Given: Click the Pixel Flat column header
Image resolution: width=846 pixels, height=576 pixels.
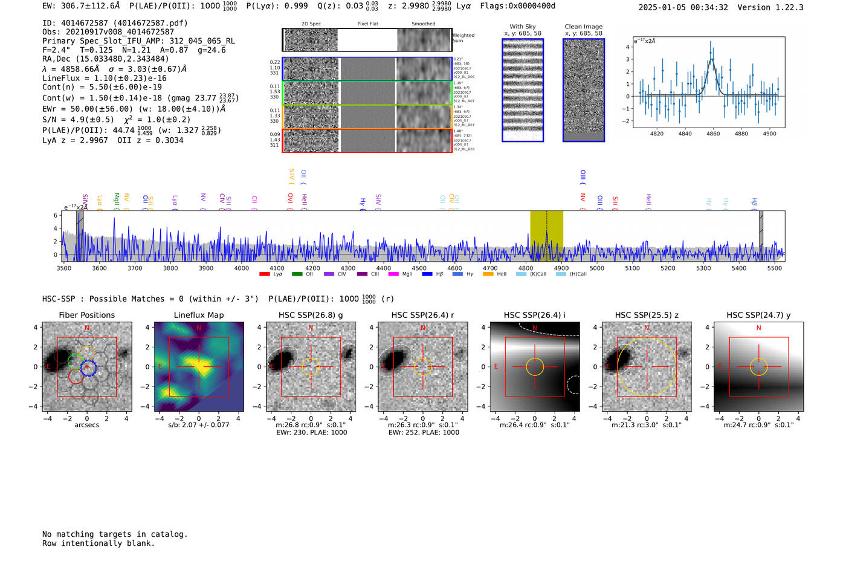Looking at the screenshot, I should (x=367, y=24).
